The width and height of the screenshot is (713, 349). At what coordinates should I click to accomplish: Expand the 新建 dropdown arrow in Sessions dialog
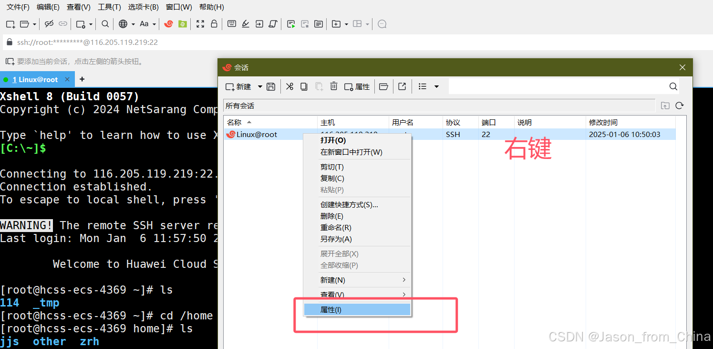coord(260,86)
